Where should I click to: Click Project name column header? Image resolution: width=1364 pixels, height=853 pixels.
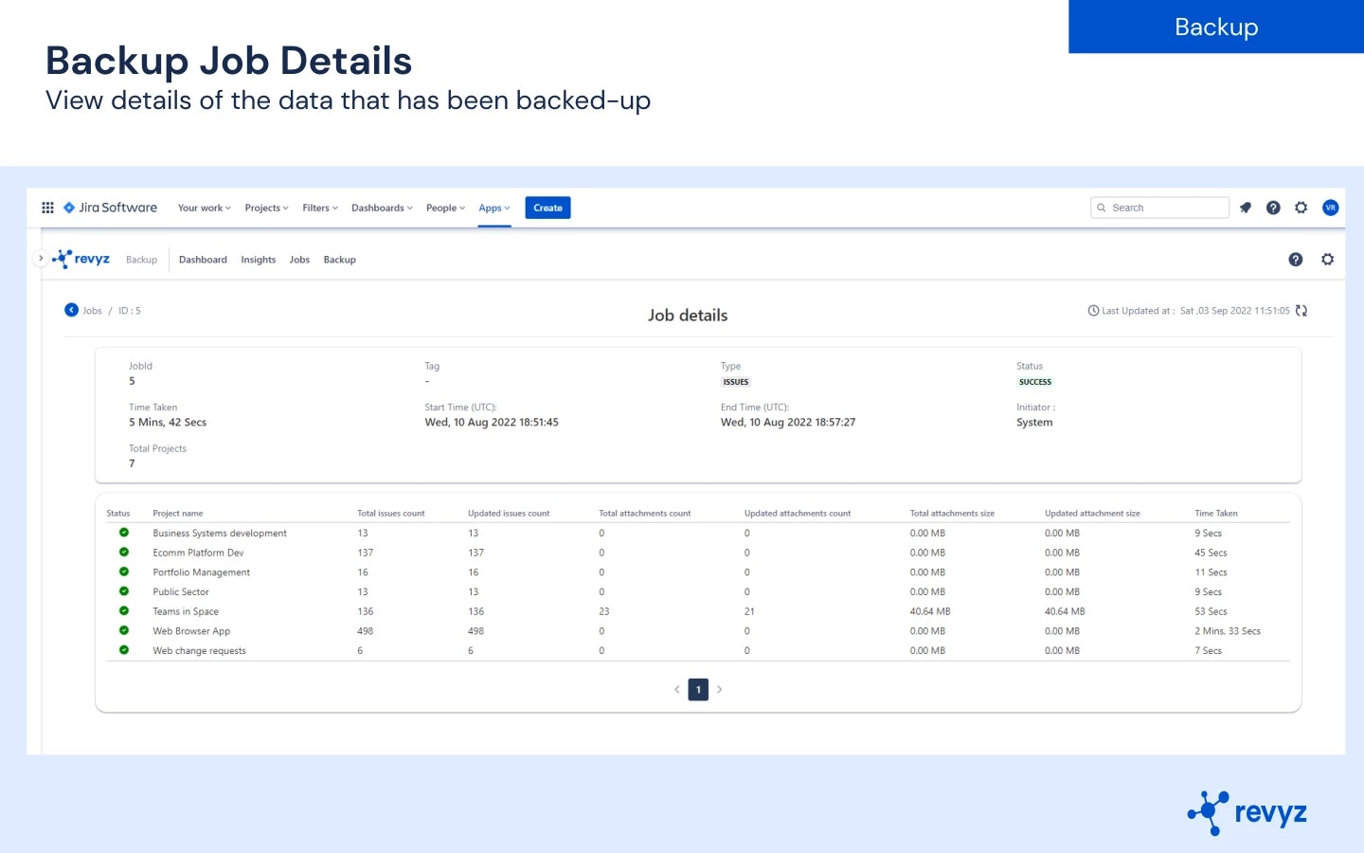click(x=178, y=513)
